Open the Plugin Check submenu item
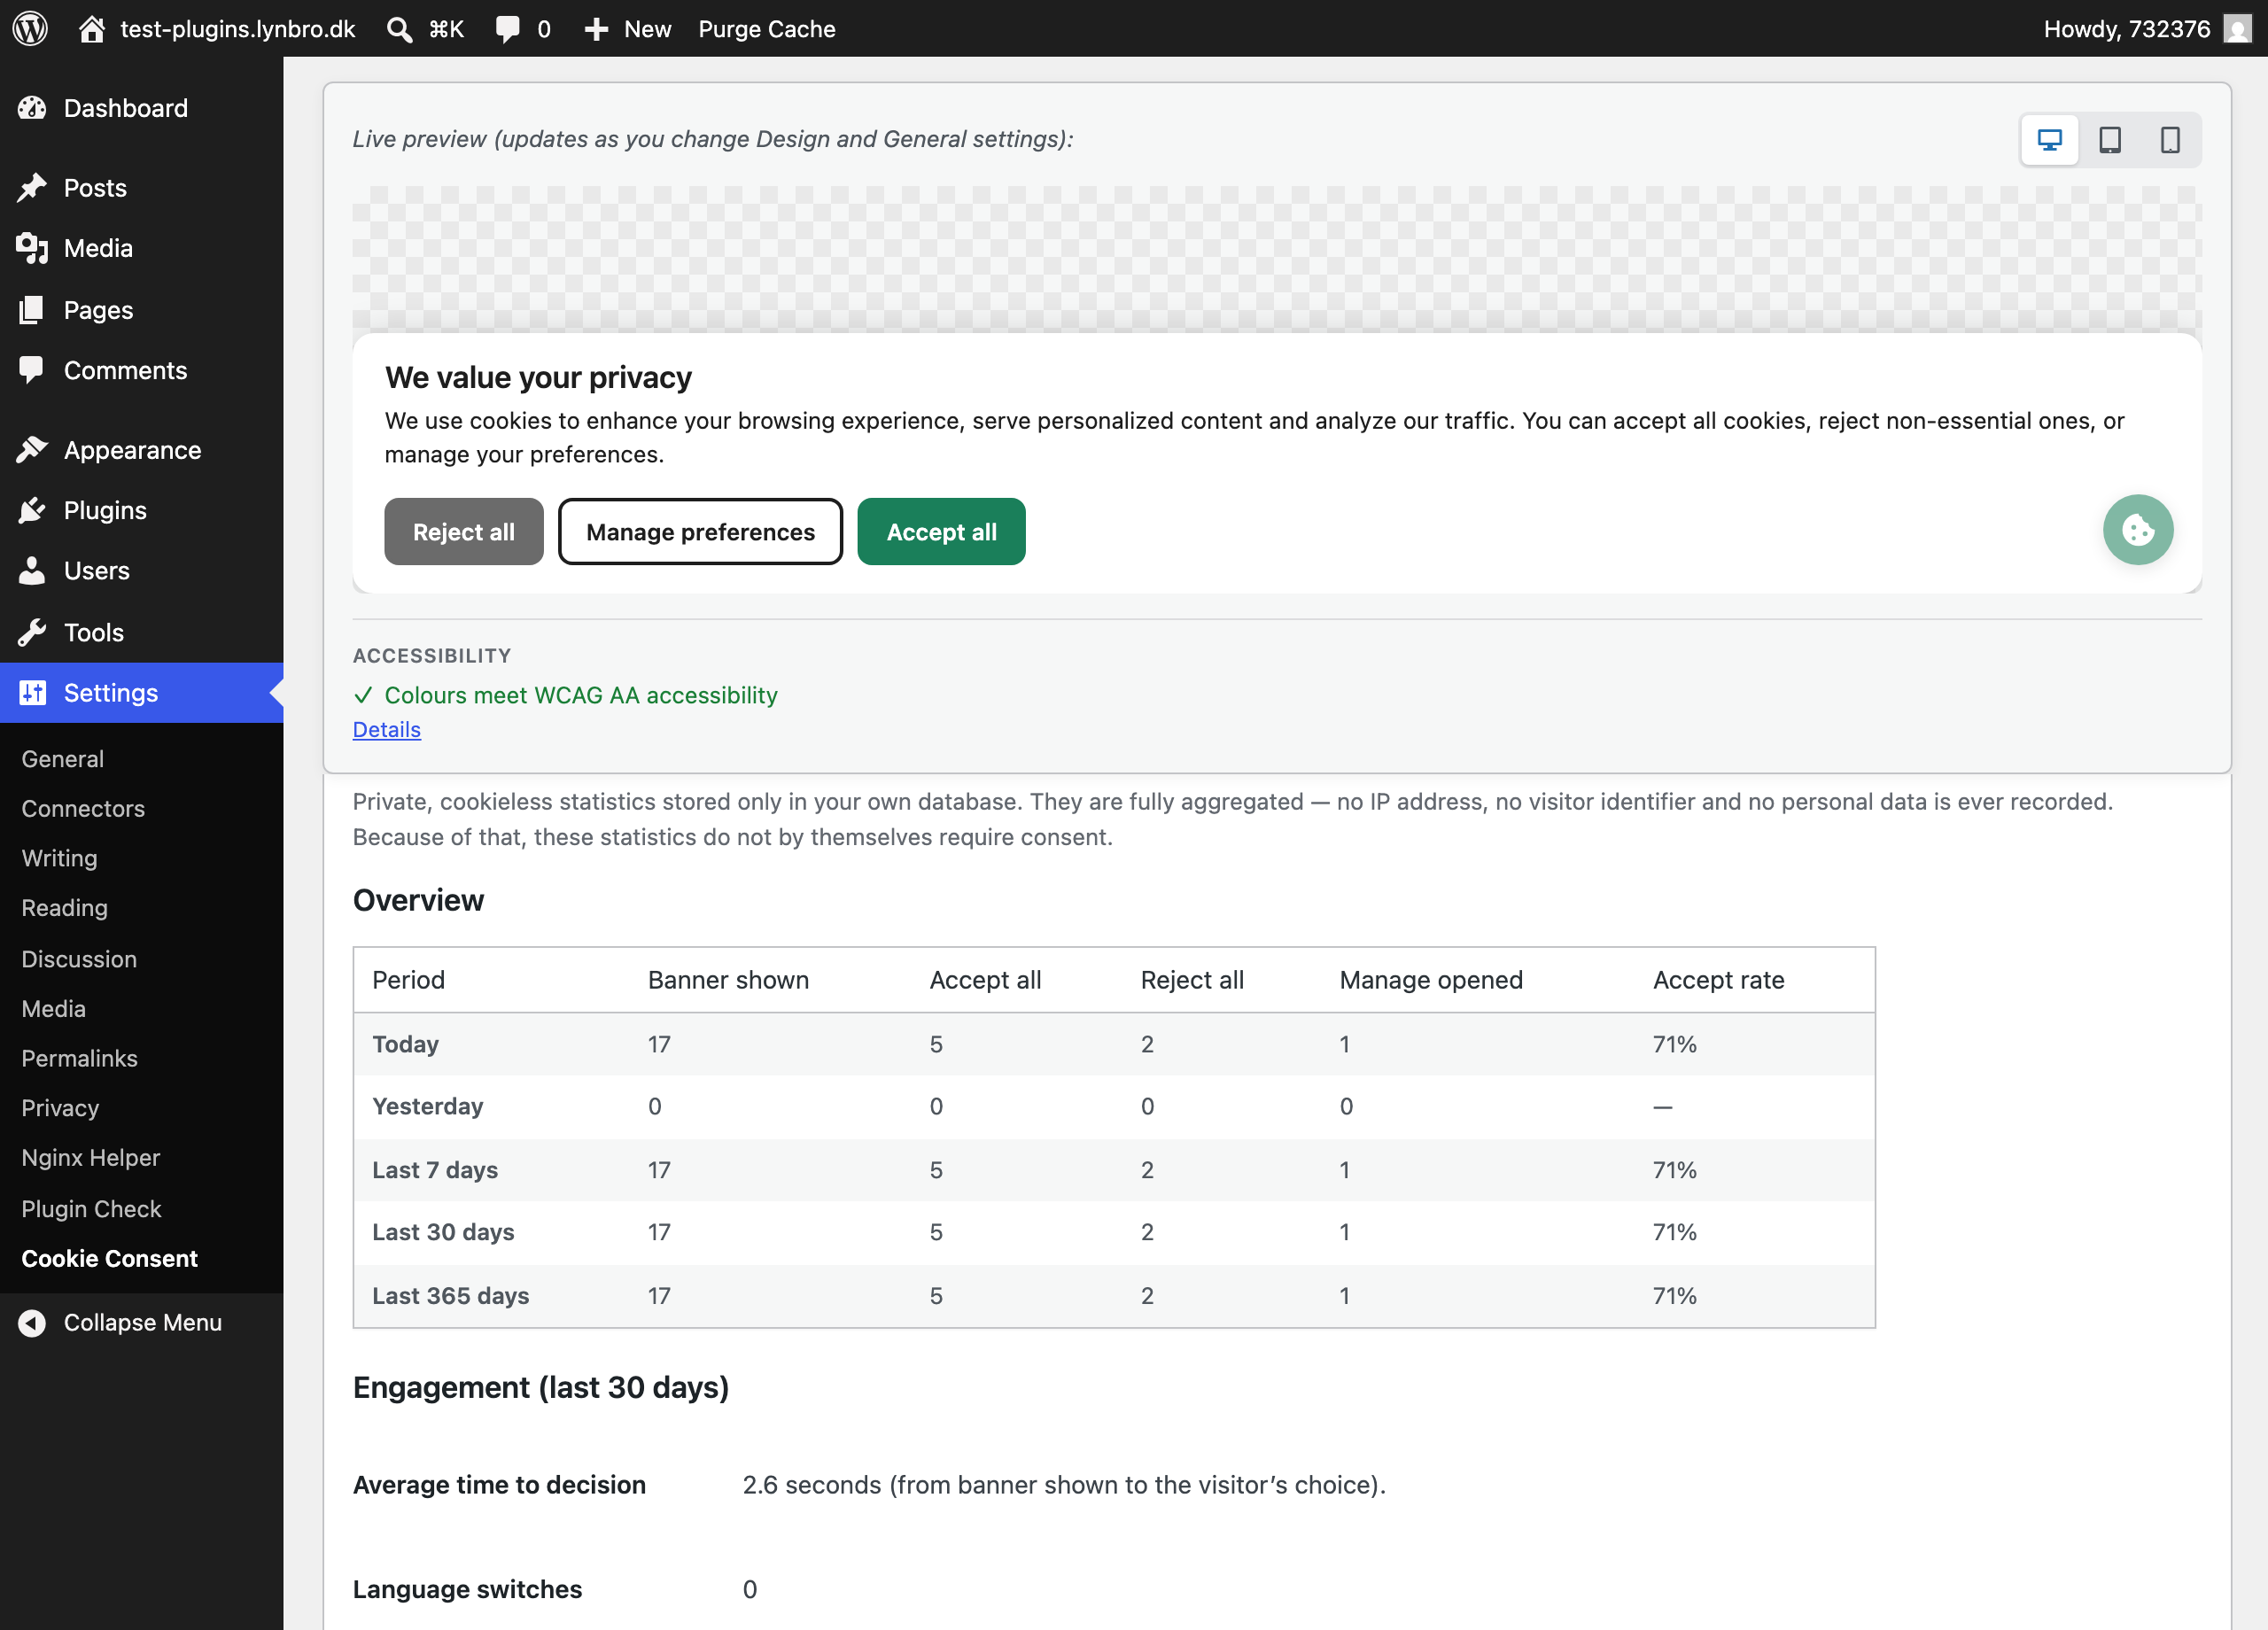2268x1630 pixels. (x=91, y=1208)
